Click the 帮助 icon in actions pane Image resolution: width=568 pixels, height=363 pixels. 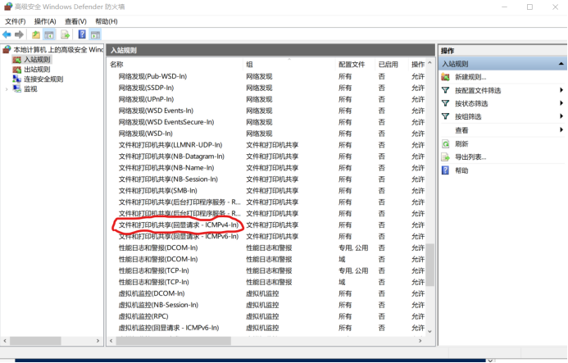[446, 170]
